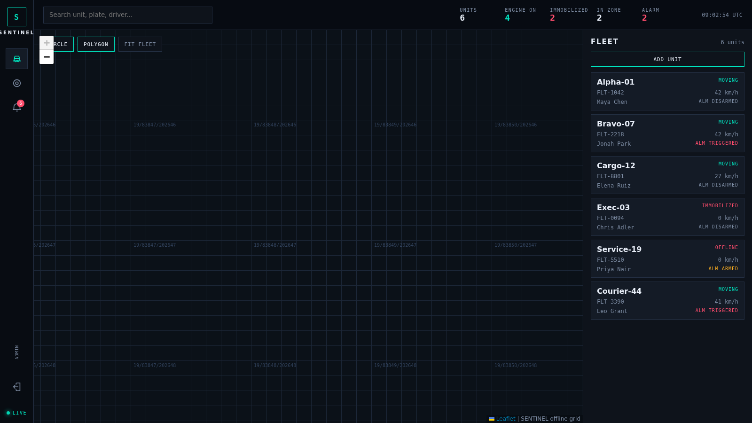
Task: Click driver name Elena Ruiz
Action: tap(614, 186)
